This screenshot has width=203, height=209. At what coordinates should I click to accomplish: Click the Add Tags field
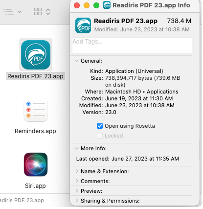132,45
